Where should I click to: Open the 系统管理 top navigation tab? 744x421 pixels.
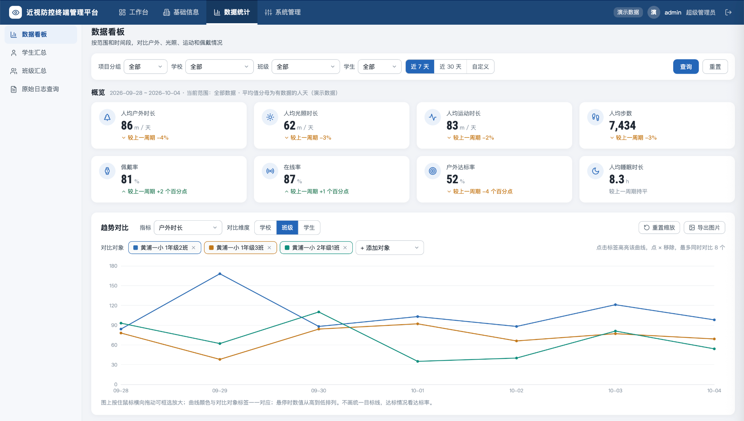283,12
